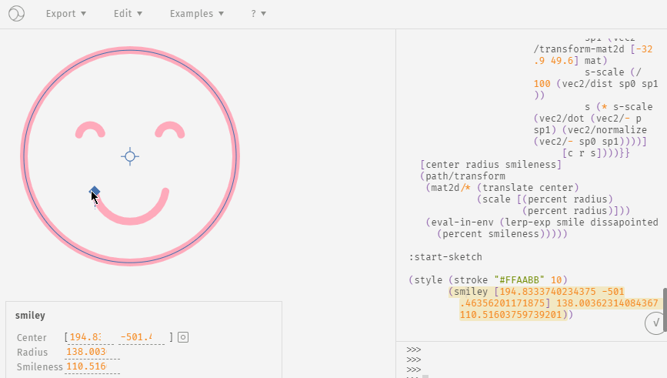Click the Center point picker icon

pos(183,337)
